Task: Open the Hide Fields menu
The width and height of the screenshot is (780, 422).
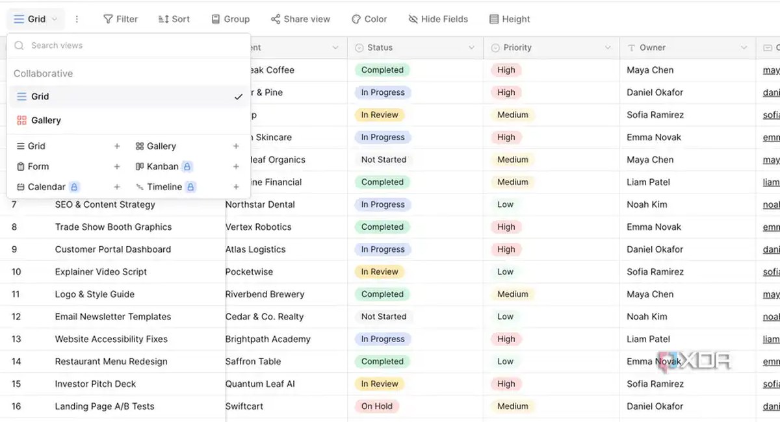Action: pyautogui.click(x=437, y=19)
